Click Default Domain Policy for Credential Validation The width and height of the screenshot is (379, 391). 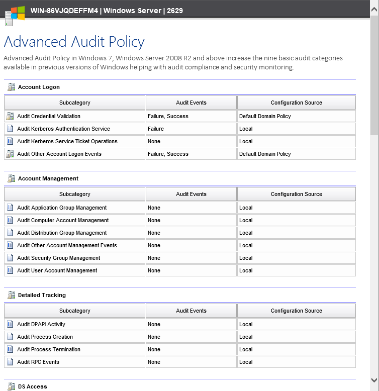pos(265,116)
